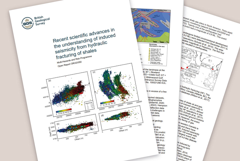The image size is (240, 161).
Task: Click 'Offset (m)' axis label under panel (b)
Action: [x=79, y=138]
